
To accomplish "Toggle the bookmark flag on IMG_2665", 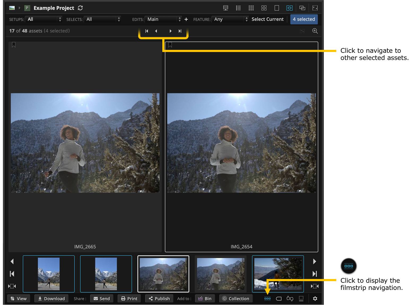I will 14,45.
